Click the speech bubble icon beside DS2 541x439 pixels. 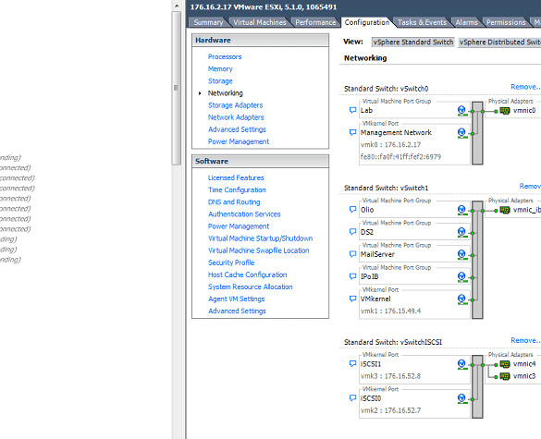(x=352, y=232)
